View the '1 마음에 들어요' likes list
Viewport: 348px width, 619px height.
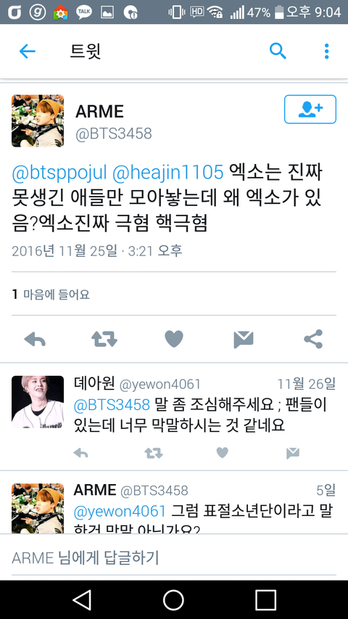pyautogui.click(x=51, y=294)
